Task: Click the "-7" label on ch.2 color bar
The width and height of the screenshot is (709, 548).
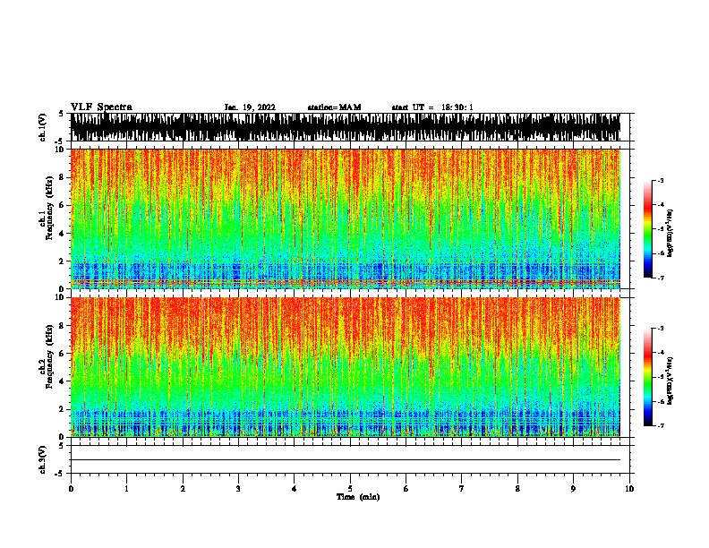Action: [661, 425]
